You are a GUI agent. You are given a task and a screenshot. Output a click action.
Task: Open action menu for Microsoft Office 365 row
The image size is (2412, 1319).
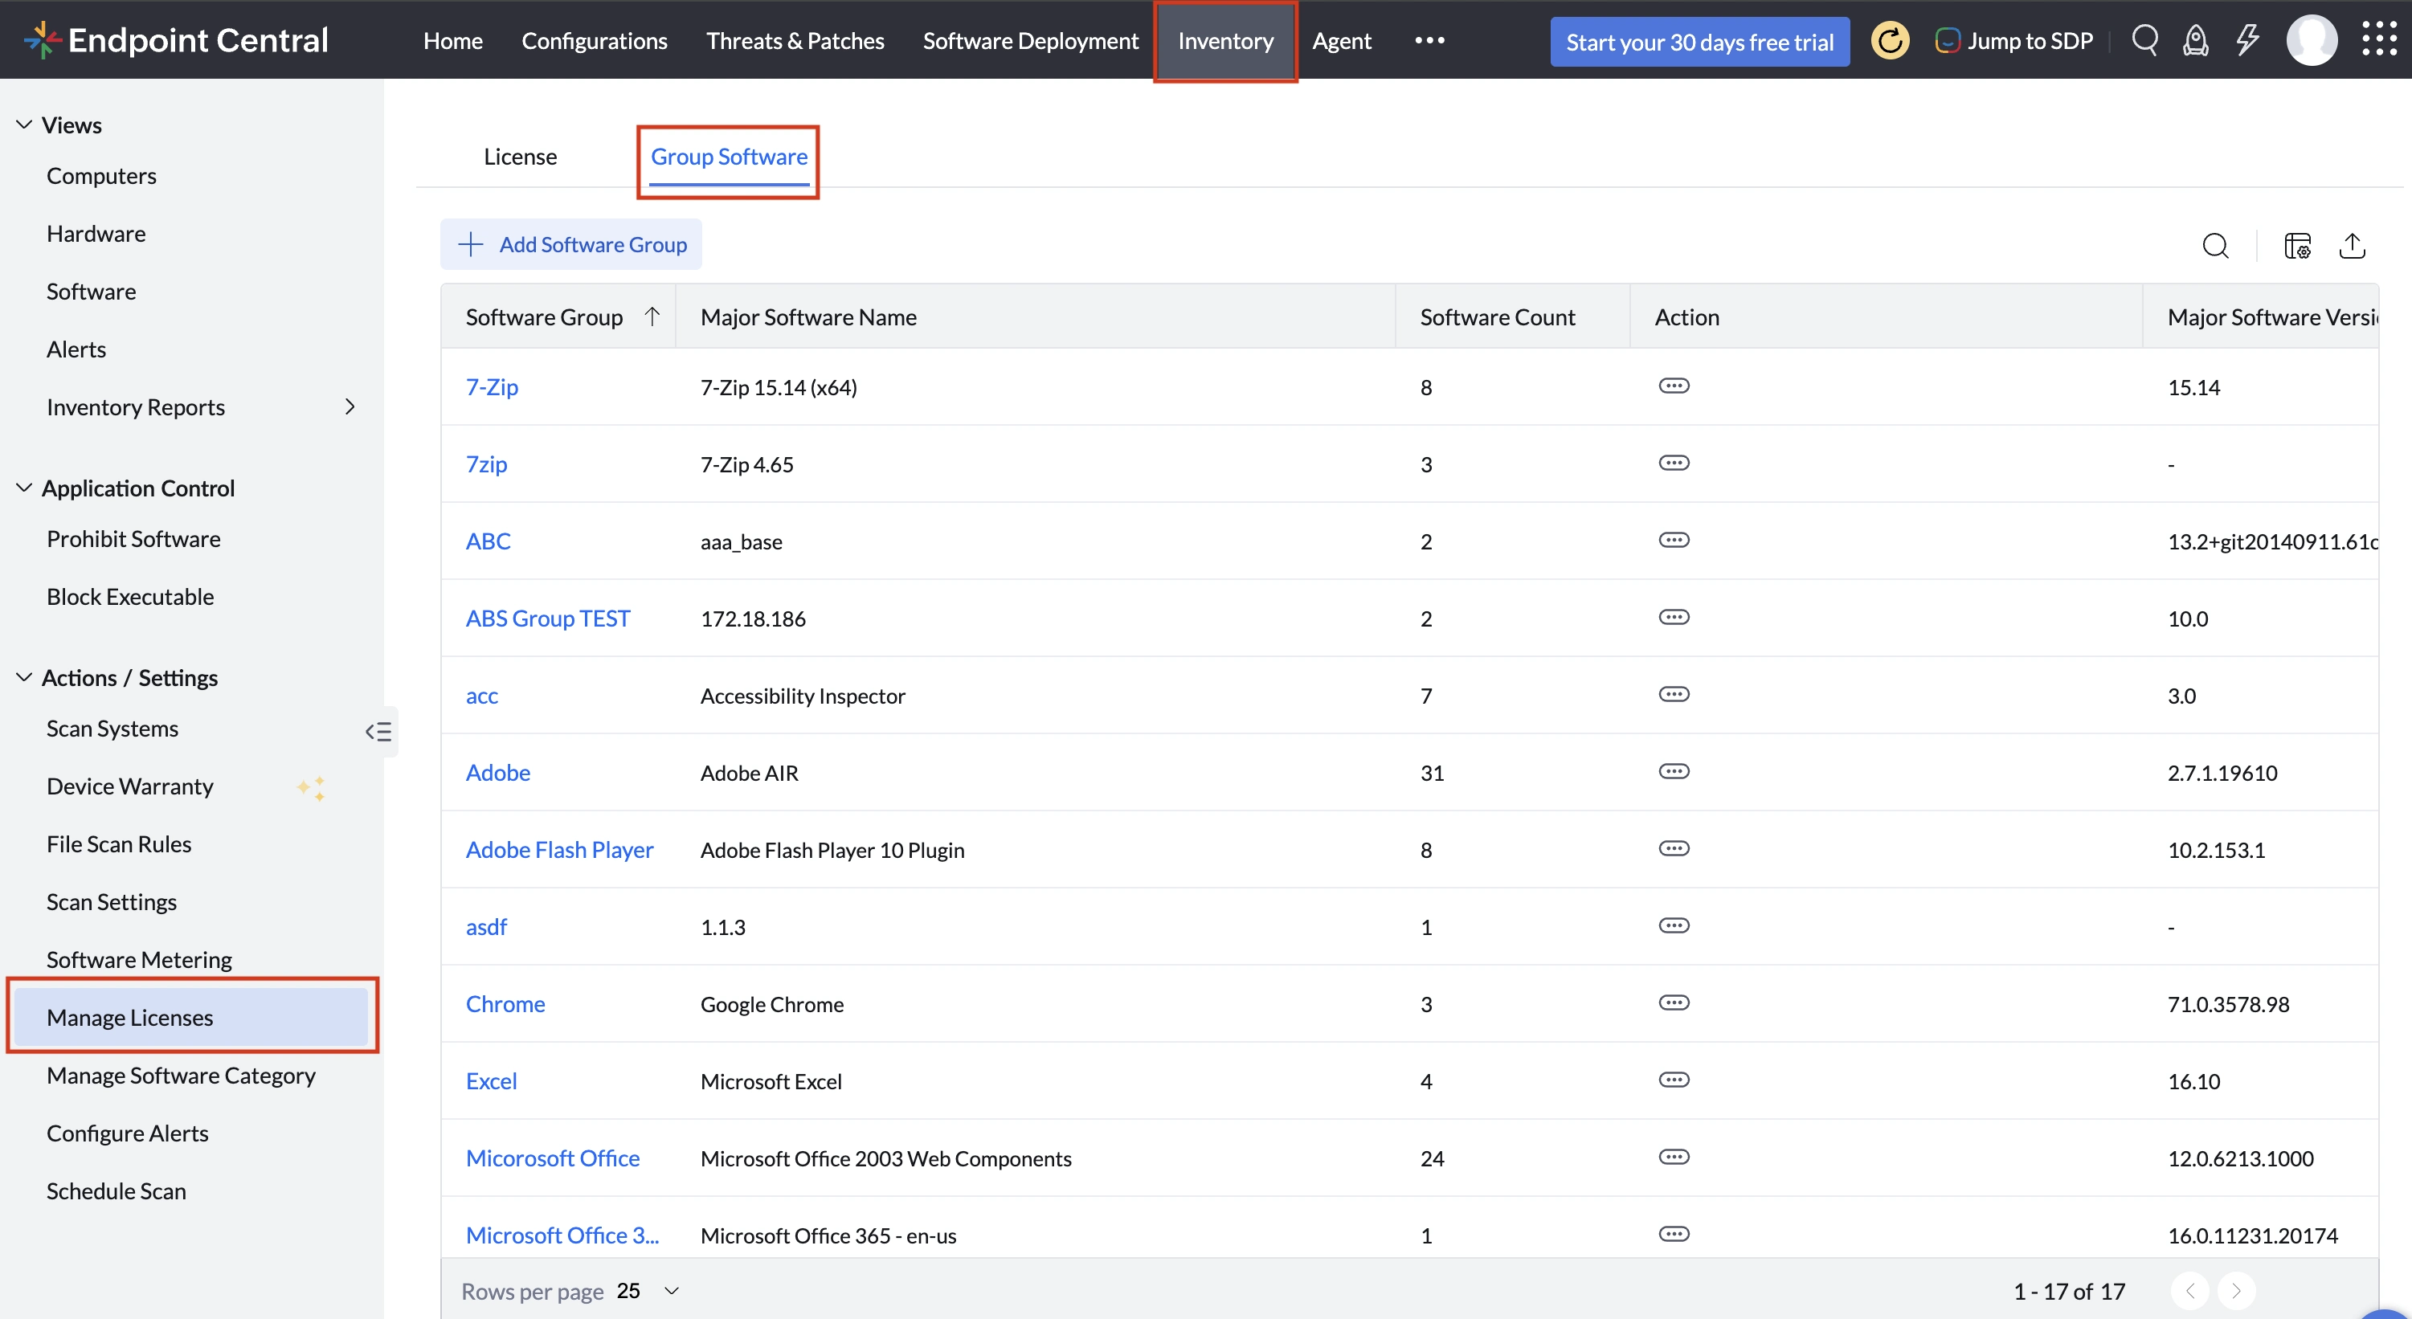(1674, 1234)
